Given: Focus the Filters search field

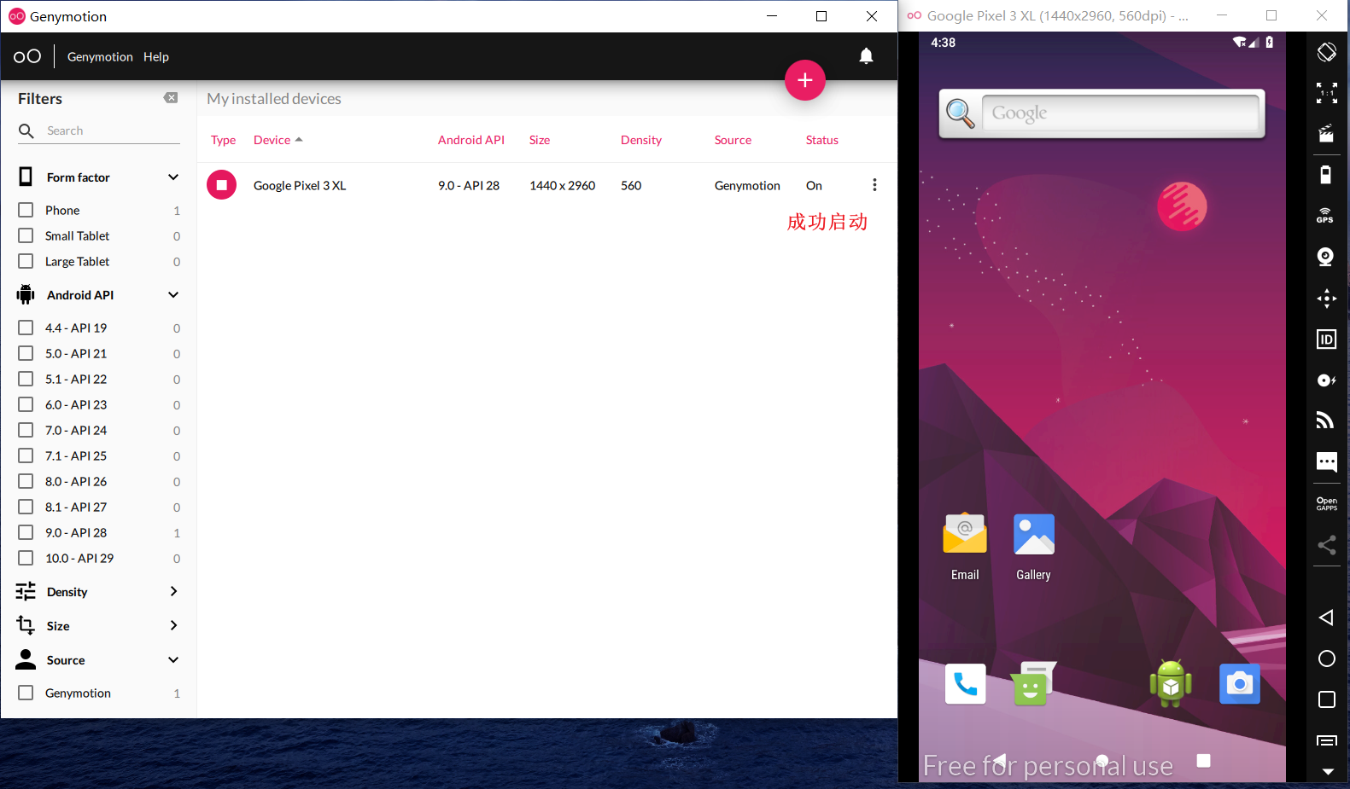Looking at the screenshot, I should click(98, 131).
